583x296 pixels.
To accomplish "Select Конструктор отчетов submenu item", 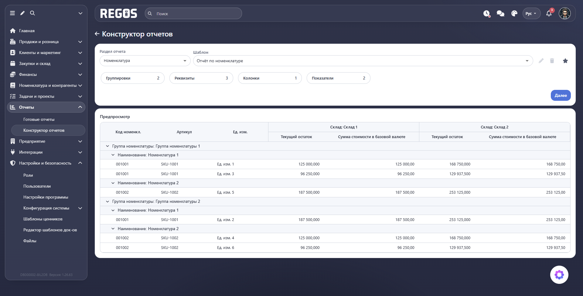I will click(x=48, y=130).
